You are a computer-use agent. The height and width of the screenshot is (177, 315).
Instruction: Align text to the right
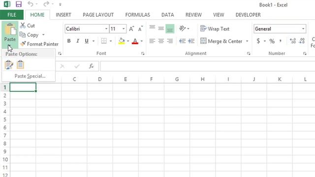(170, 41)
